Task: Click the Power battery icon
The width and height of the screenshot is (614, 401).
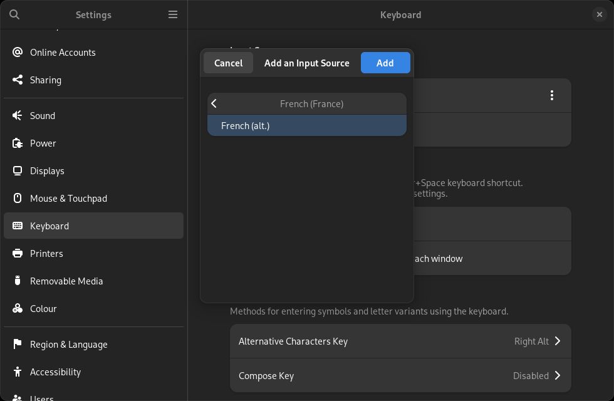Action: (18, 143)
